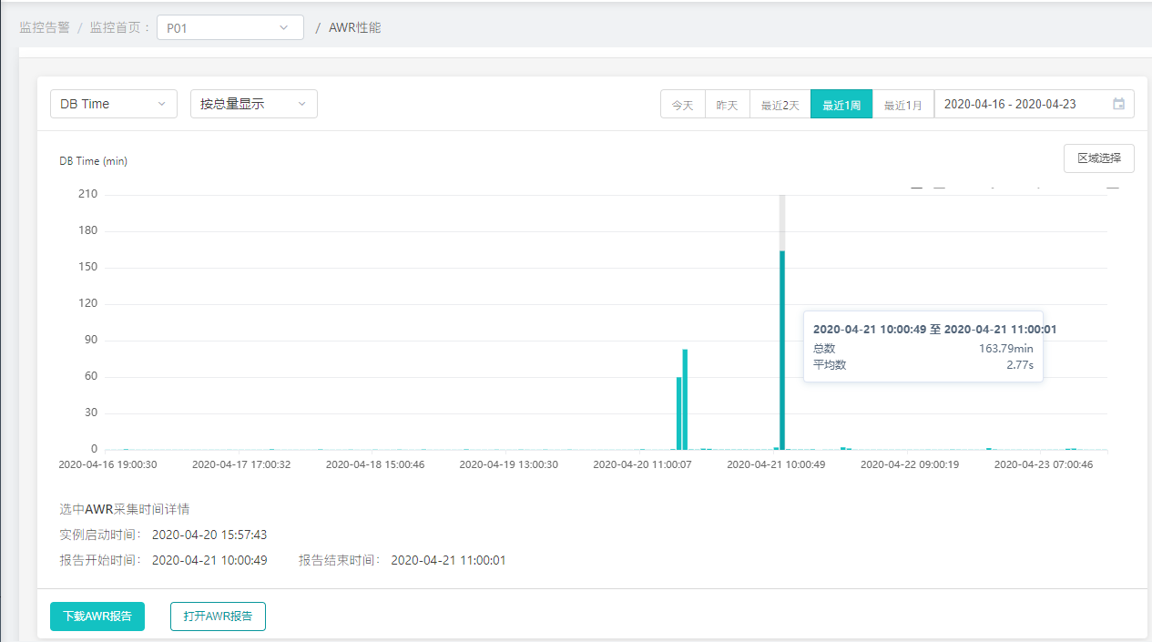Select the 今天 time range tab
Image resolution: width=1152 pixels, height=642 pixels.
(x=682, y=105)
